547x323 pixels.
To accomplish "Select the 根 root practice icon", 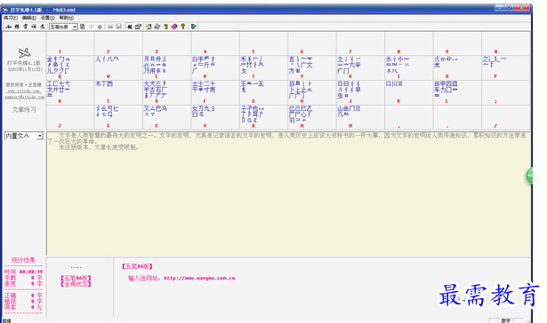I will click(x=17, y=27).
